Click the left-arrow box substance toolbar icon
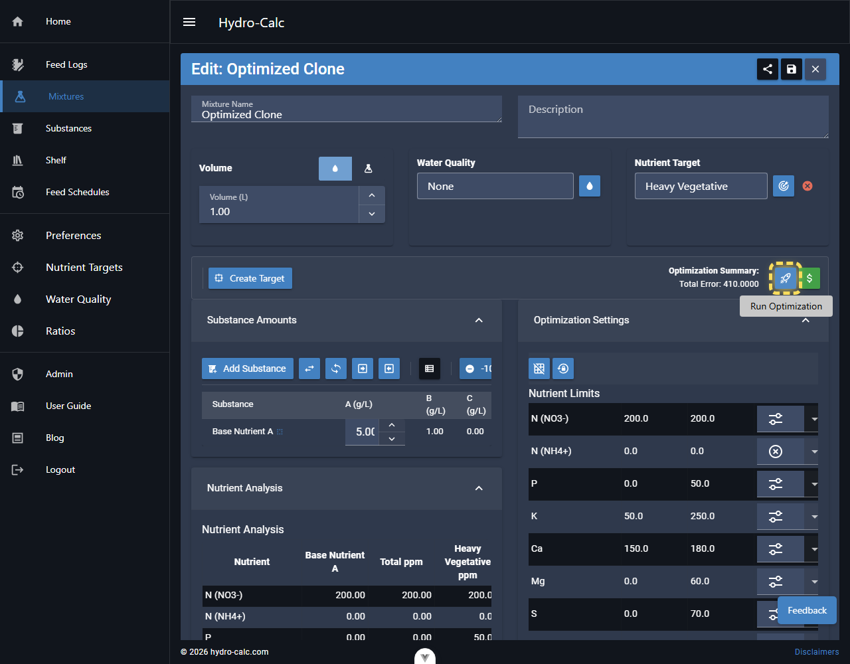 (389, 369)
